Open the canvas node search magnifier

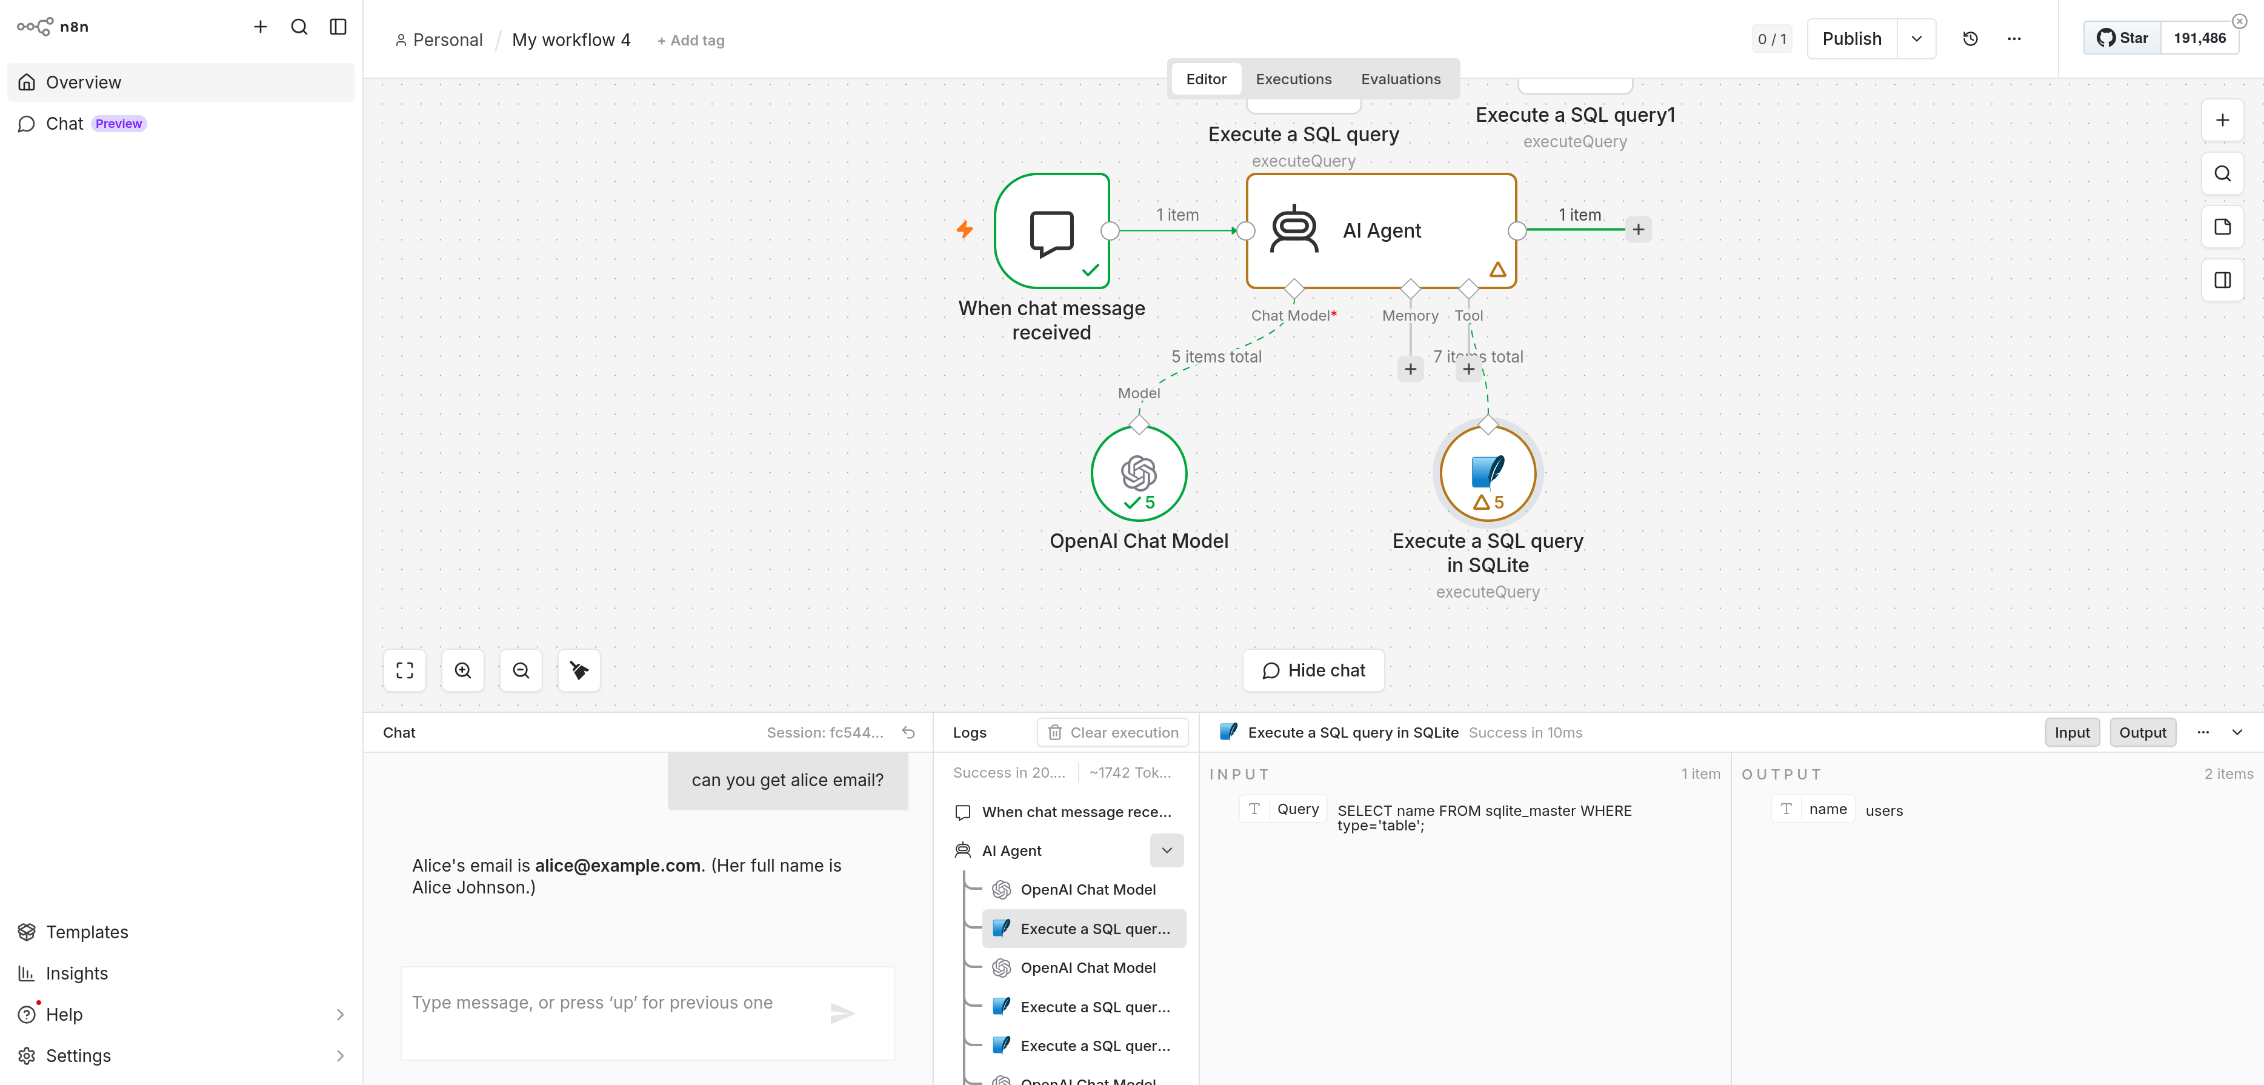click(x=2222, y=174)
